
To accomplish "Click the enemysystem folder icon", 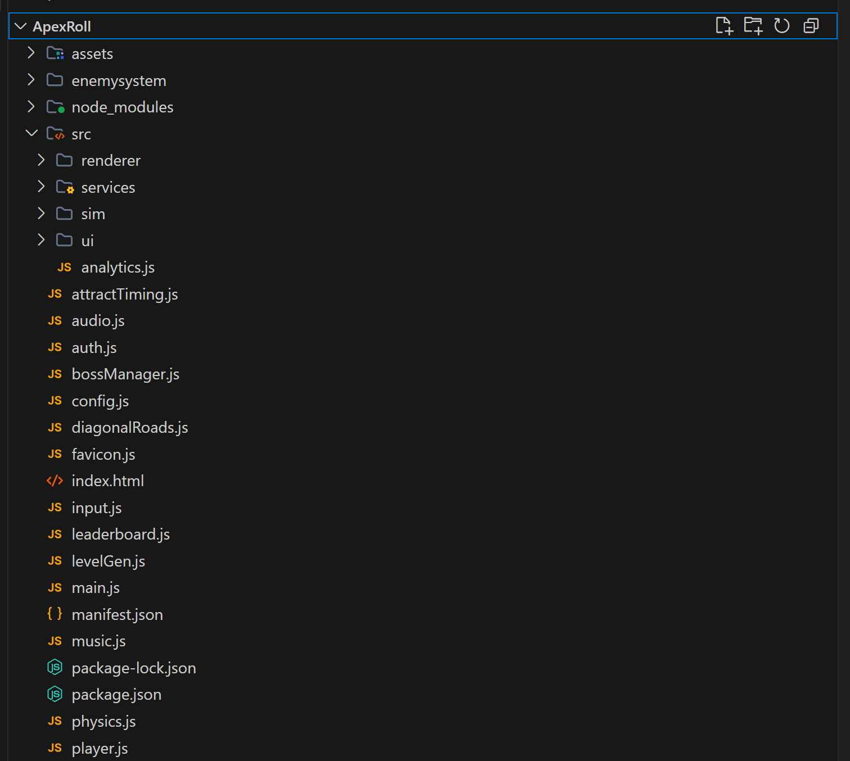I will [x=55, y=80].
